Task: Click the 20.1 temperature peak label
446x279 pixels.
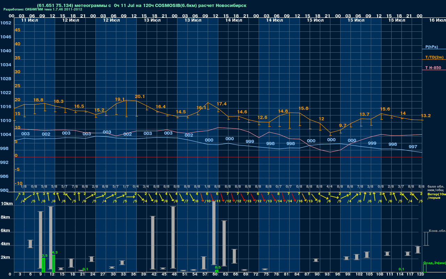Action: pyautogui.click(x=140, y=97)
